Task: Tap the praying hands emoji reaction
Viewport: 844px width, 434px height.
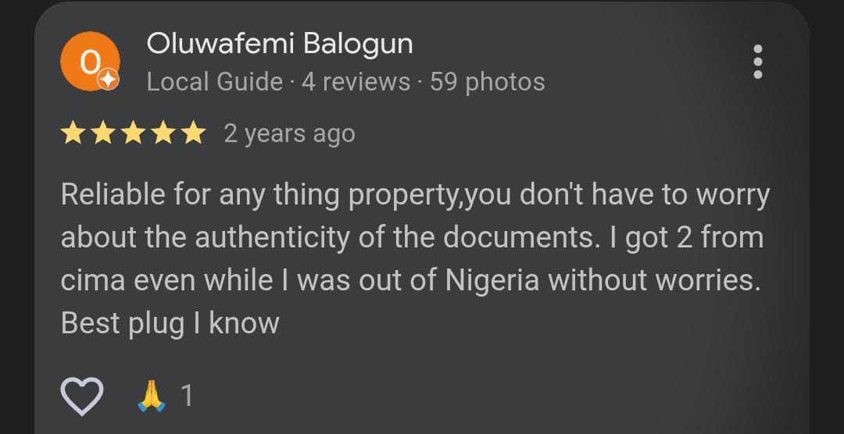Action: (152, 396)
